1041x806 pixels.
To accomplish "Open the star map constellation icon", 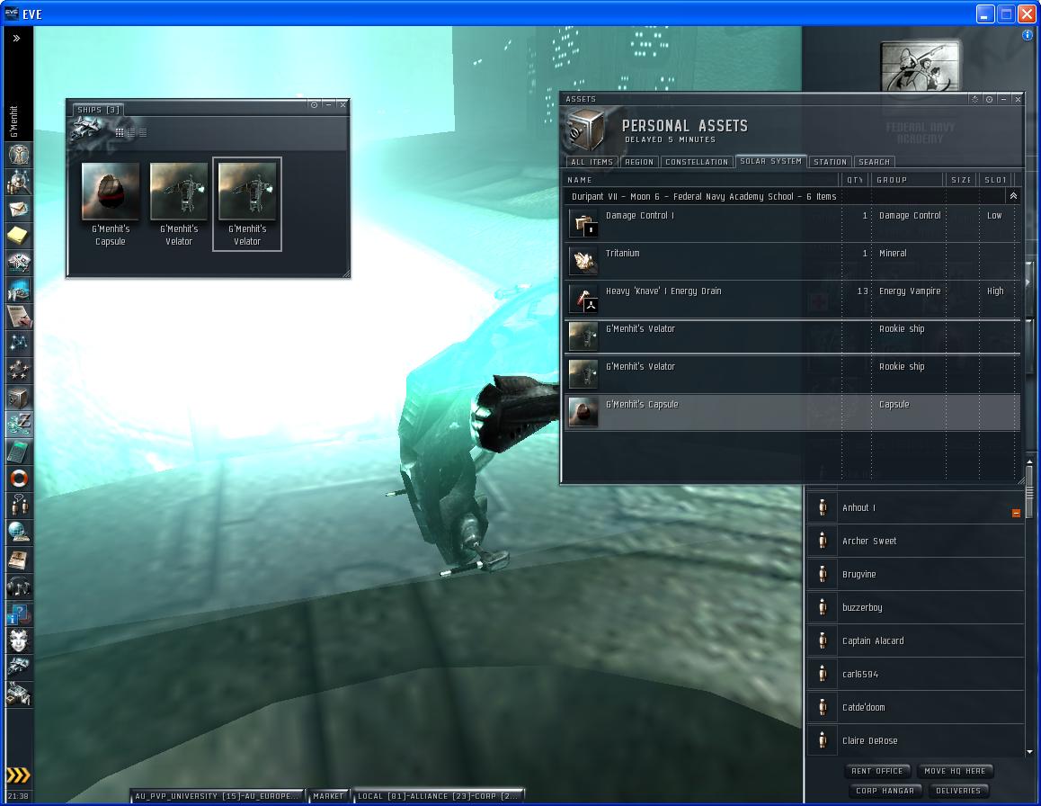I will 19,343.
